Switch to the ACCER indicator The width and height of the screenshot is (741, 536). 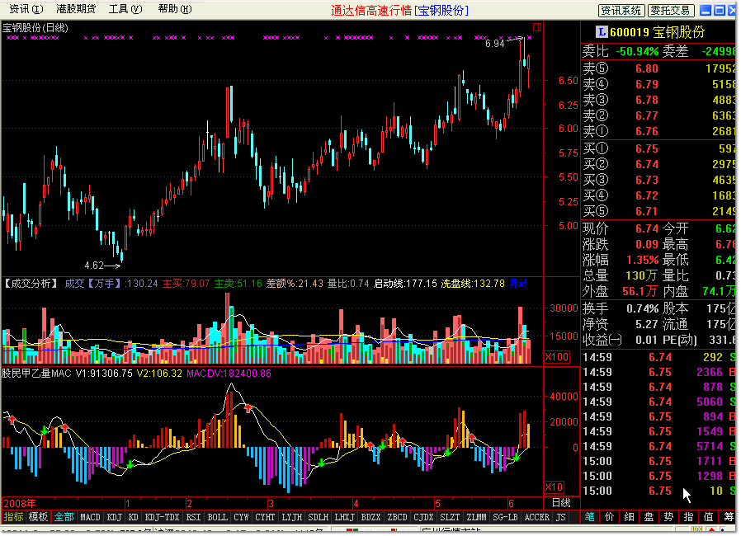coord(537,517)
